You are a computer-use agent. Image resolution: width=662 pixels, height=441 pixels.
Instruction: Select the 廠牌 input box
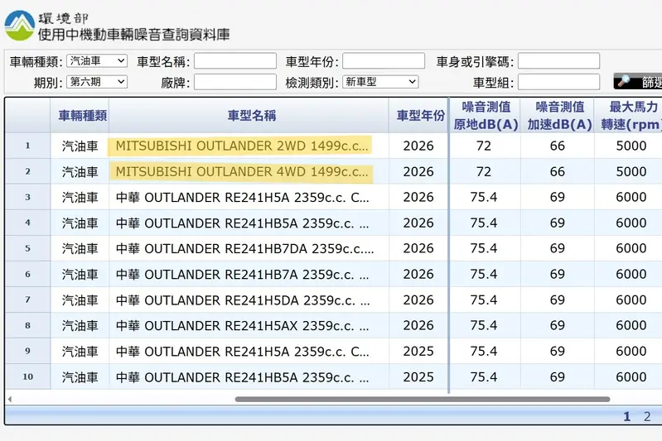coord(235,82)
